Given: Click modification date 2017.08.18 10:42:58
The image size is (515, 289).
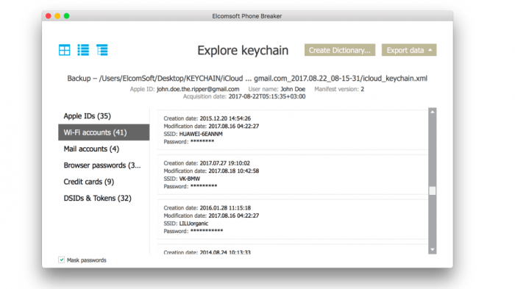Looking at the screenshot, I should 233,171.
